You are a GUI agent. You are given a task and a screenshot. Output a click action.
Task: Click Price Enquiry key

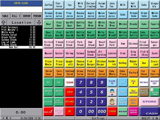123,102
